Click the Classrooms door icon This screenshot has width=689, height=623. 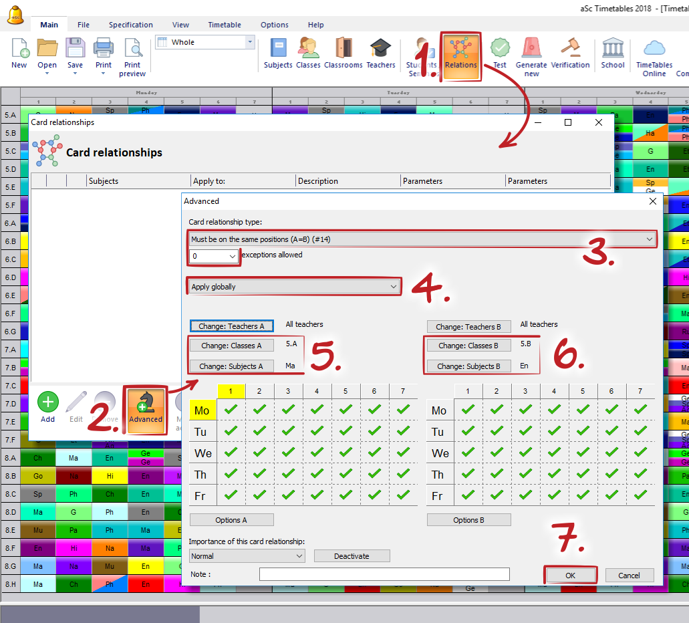343,49
